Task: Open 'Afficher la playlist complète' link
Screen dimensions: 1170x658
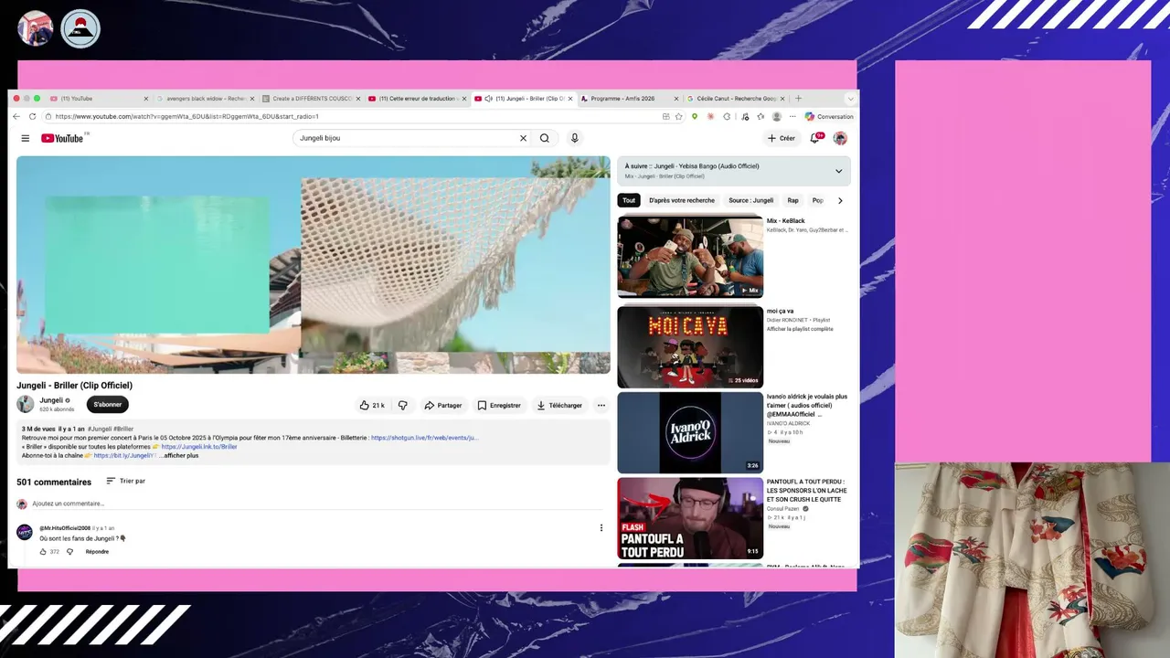Action: coord(800,329)
